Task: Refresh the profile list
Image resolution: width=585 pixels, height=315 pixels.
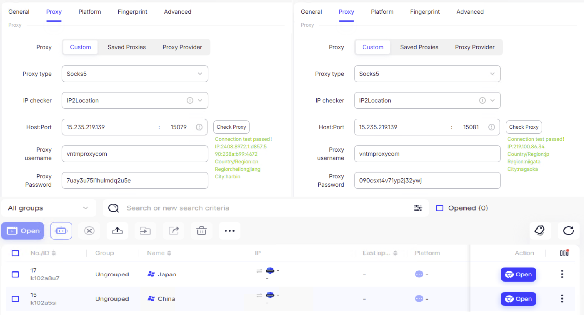Action: [568, 230]
